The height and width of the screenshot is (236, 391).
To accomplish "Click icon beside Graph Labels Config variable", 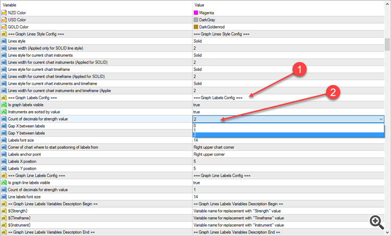I will pyautogui.click(x=4, y=98).
